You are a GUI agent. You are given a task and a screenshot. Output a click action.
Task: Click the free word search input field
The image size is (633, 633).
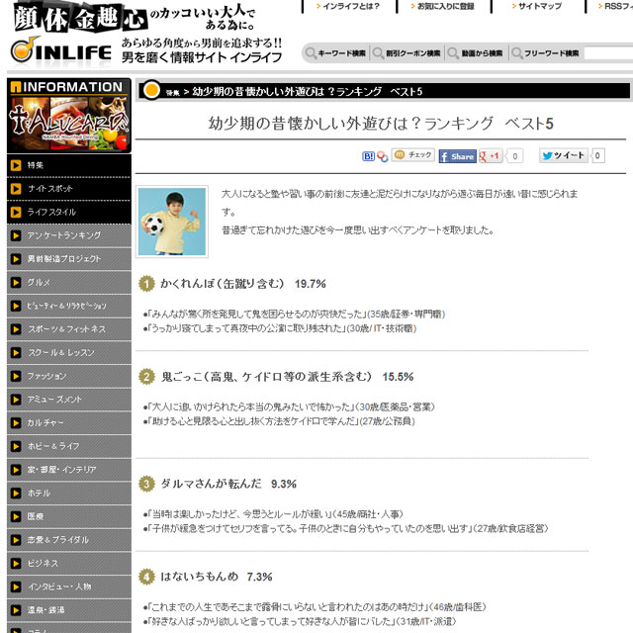607,53
